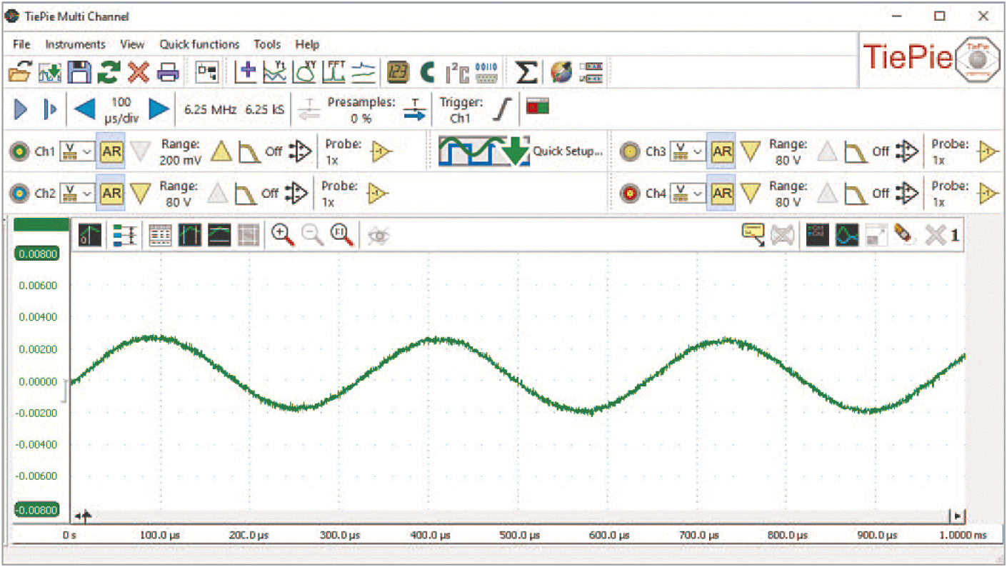
Task: Open the File menu
Action: point(21,44)
